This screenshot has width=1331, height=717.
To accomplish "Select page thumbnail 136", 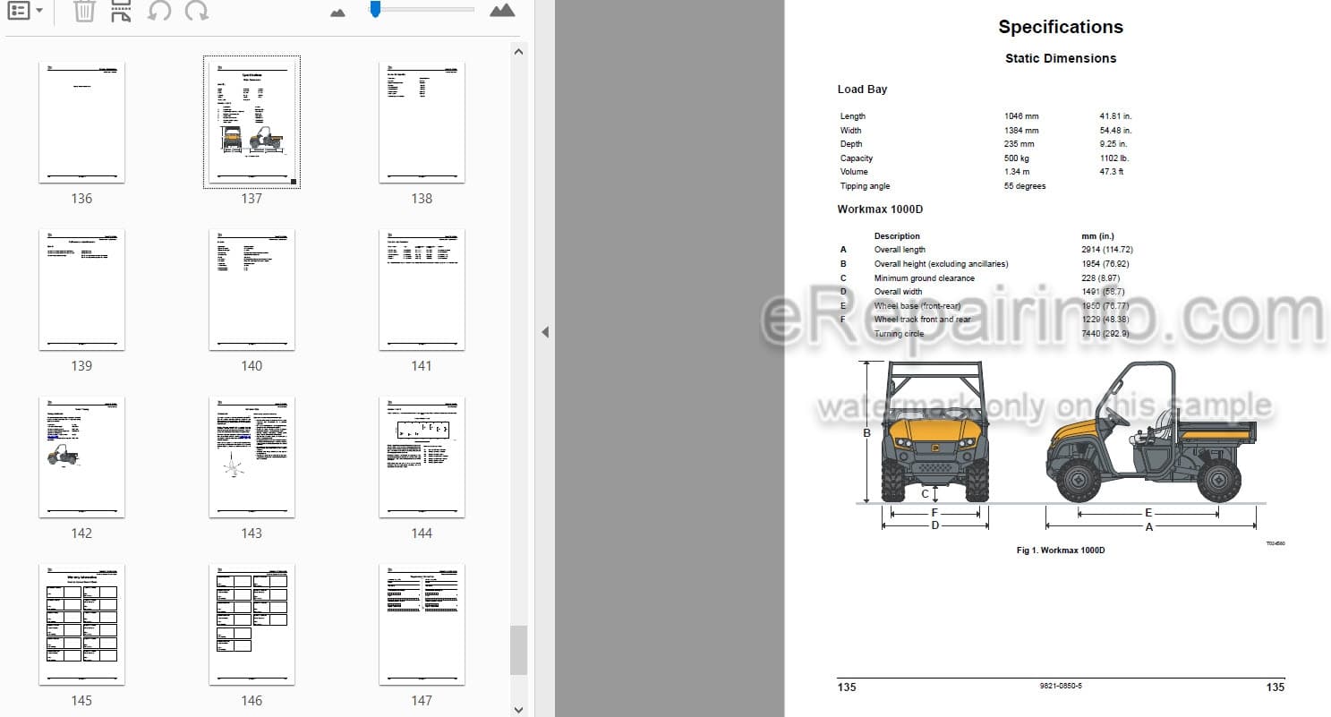I will coord(81,123).
